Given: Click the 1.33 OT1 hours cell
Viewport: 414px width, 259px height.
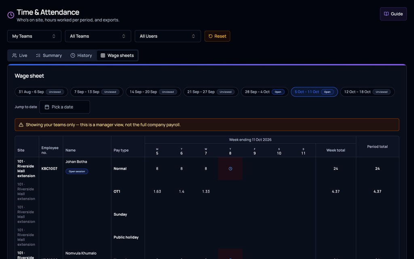Looking at the screenshot, I should pos(206,191).
